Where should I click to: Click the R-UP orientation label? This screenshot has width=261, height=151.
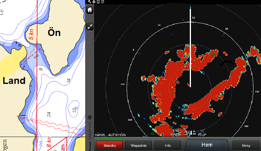click(202, 135)
